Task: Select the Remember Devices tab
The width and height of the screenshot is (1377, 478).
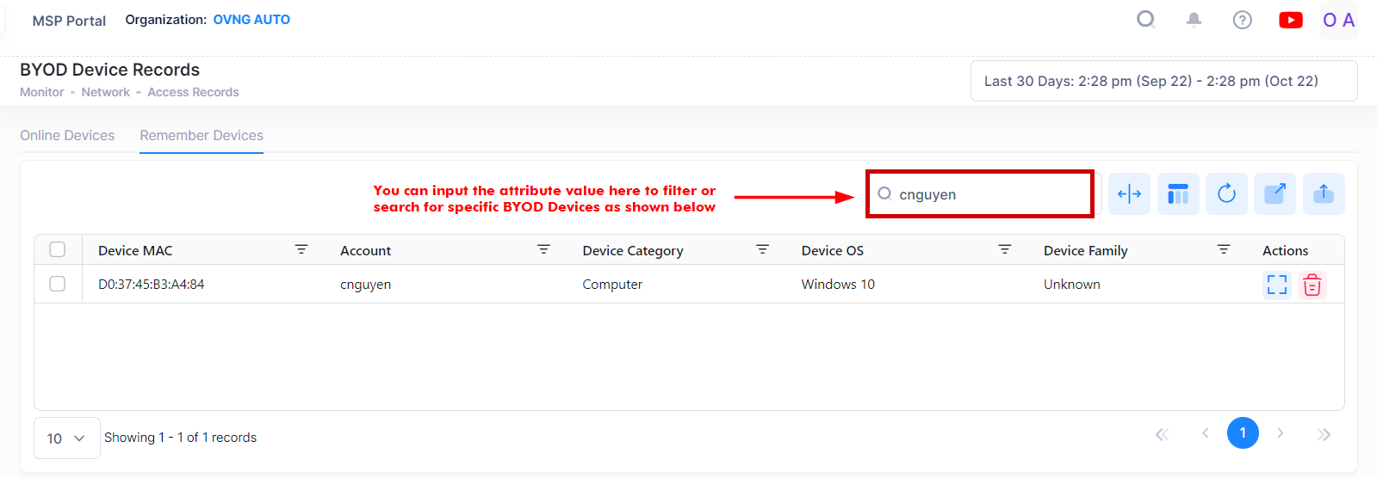Action: point(202,136)
